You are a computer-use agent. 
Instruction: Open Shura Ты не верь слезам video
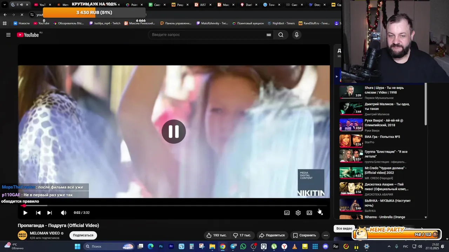(384, 90)
